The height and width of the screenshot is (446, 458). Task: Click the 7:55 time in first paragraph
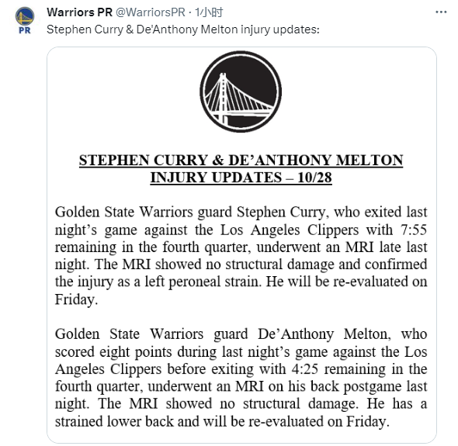413,230
